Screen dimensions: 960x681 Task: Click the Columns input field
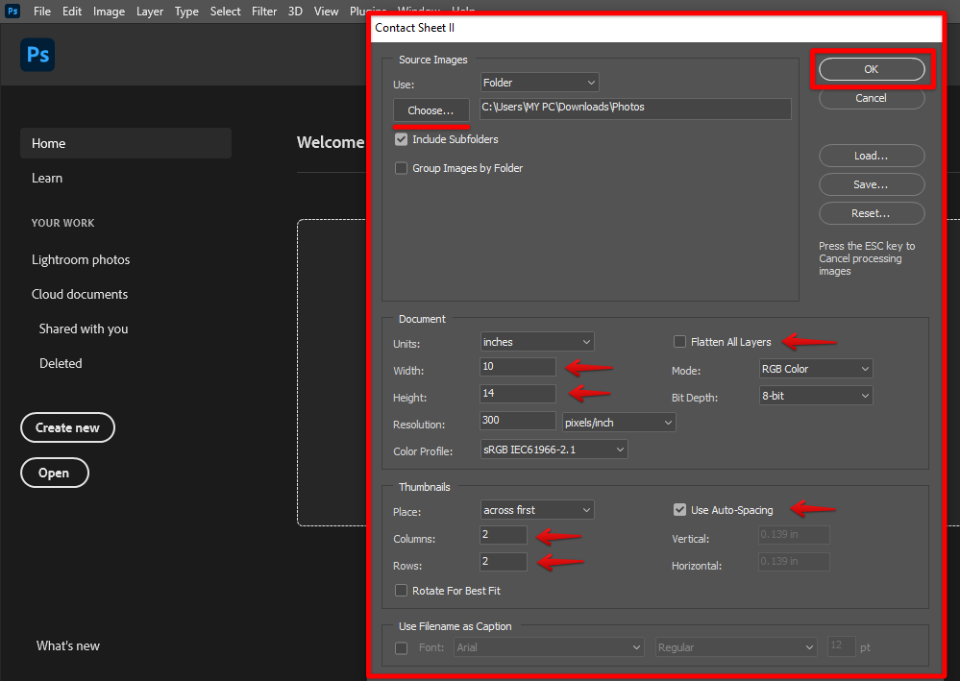504,535
